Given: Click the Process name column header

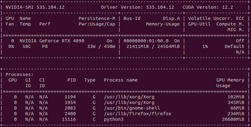Looking at the screenshot, I should 121,80.
